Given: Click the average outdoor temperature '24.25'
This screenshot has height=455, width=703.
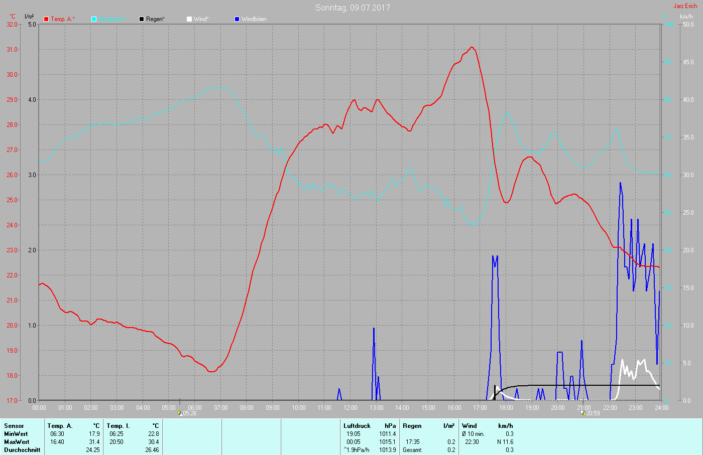Looking at the screenshot, I should click(x=93, y=450).
